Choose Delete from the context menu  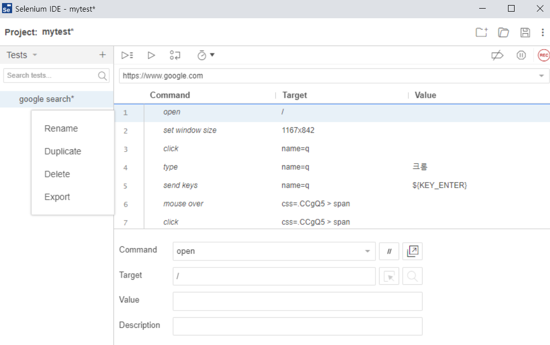point(57,174)
